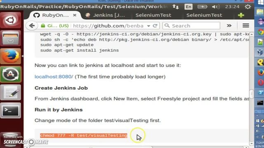Image resolution: width=264 pixels, height=148 pixels.
Task: Click the magnifier icon in Search box
Action: (167, 25)
